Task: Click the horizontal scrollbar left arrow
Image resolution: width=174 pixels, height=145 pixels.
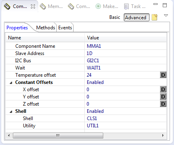Action: click(x=9, y=135)
